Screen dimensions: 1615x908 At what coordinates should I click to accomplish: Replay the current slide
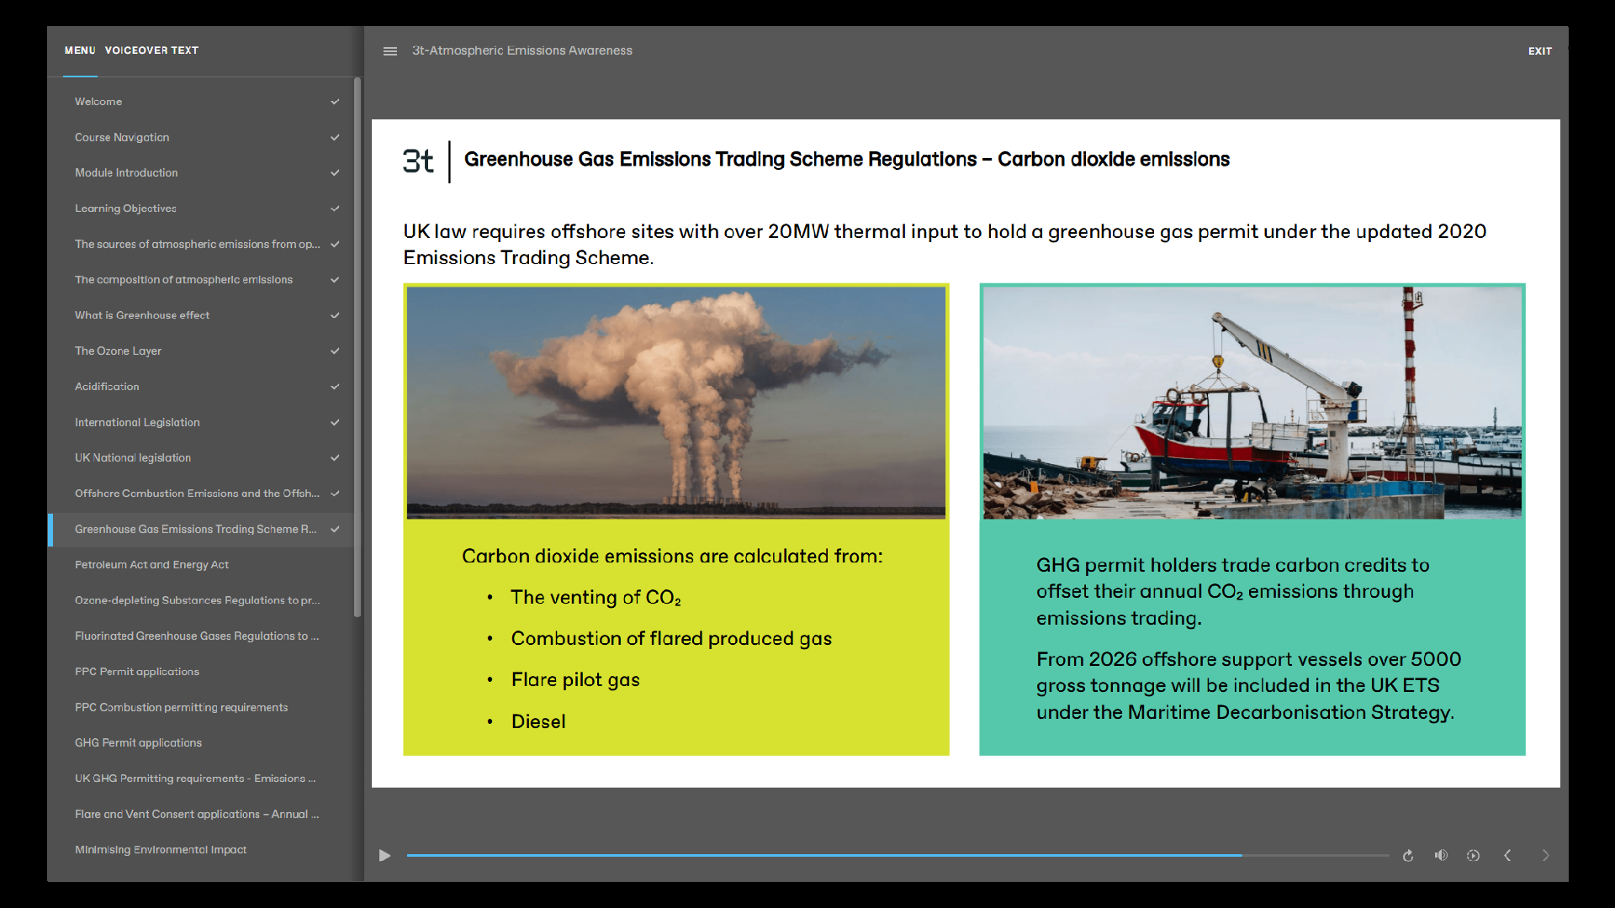click(x=1408, y=856)
